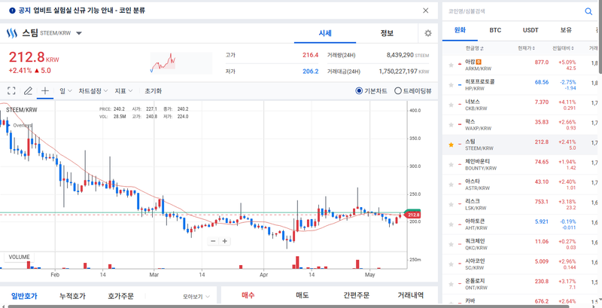Select the USDT market tab
This screenshot has width=602, height=308.
[x=531, y=30]
